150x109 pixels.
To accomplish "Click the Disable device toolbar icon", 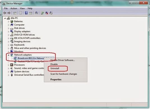I will [x=51, y=13].
